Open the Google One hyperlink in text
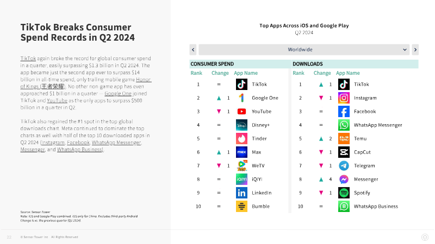Screen dimensions: 435x244 (118, 93)
